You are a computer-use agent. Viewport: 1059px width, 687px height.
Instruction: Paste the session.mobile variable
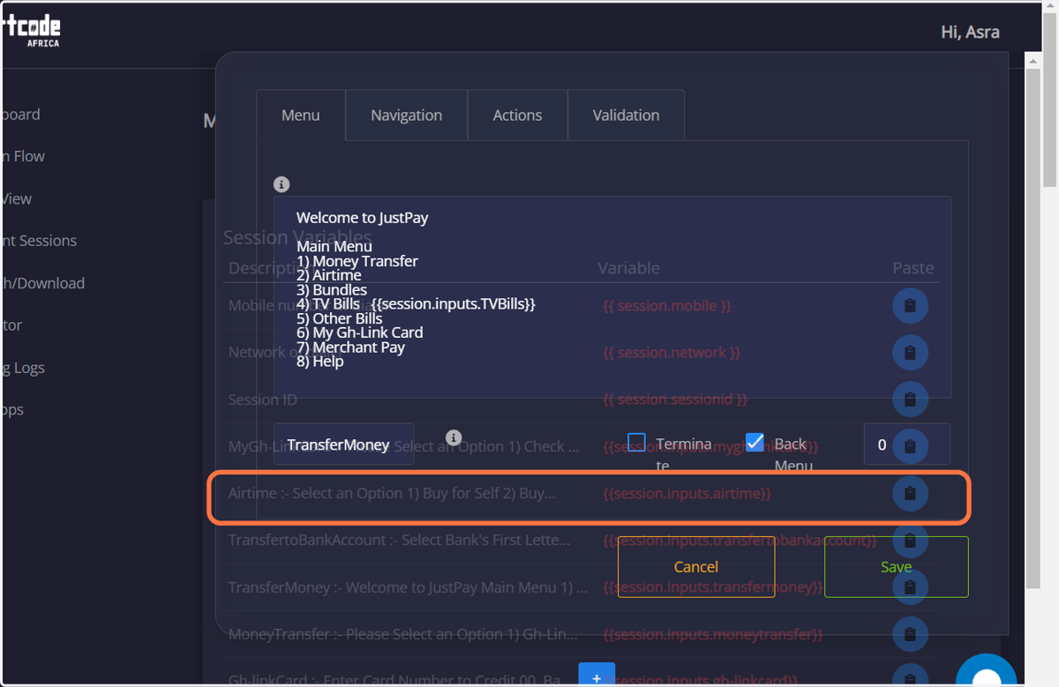click(910, 306)
